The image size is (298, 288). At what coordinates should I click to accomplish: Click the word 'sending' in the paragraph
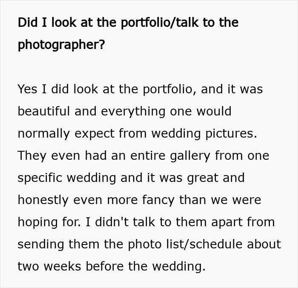[x=41, y=245]
